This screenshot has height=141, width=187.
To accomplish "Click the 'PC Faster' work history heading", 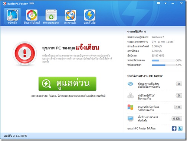I will point(145,76).
